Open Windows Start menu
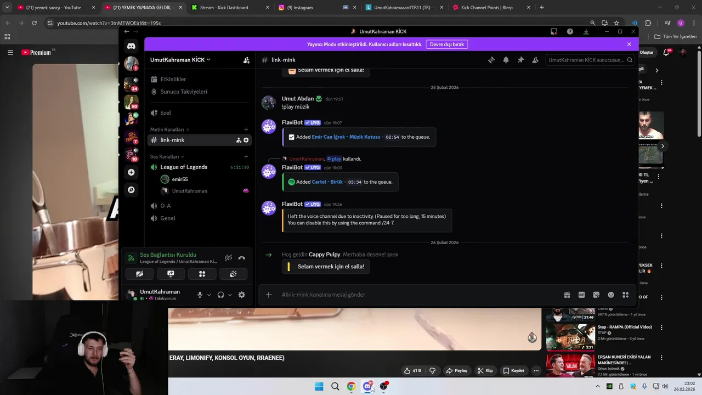This screenshot has height=395, width=702. click(319, 386)
